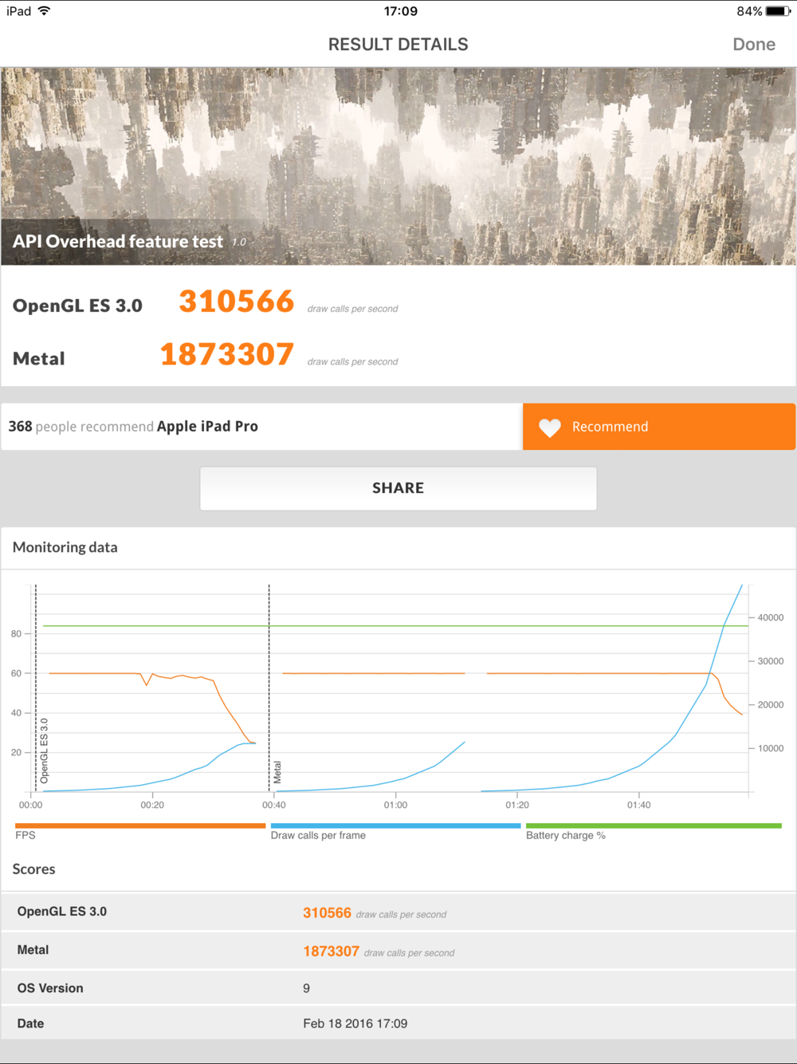Select the API Overhead feature test banner image
The width and height of the screenshot is (797, 1064).
point(398,166)
